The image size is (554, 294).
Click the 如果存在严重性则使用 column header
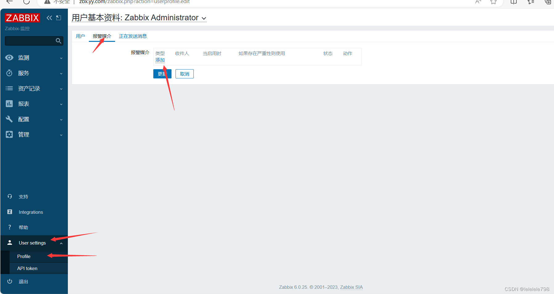pos(262,53)
